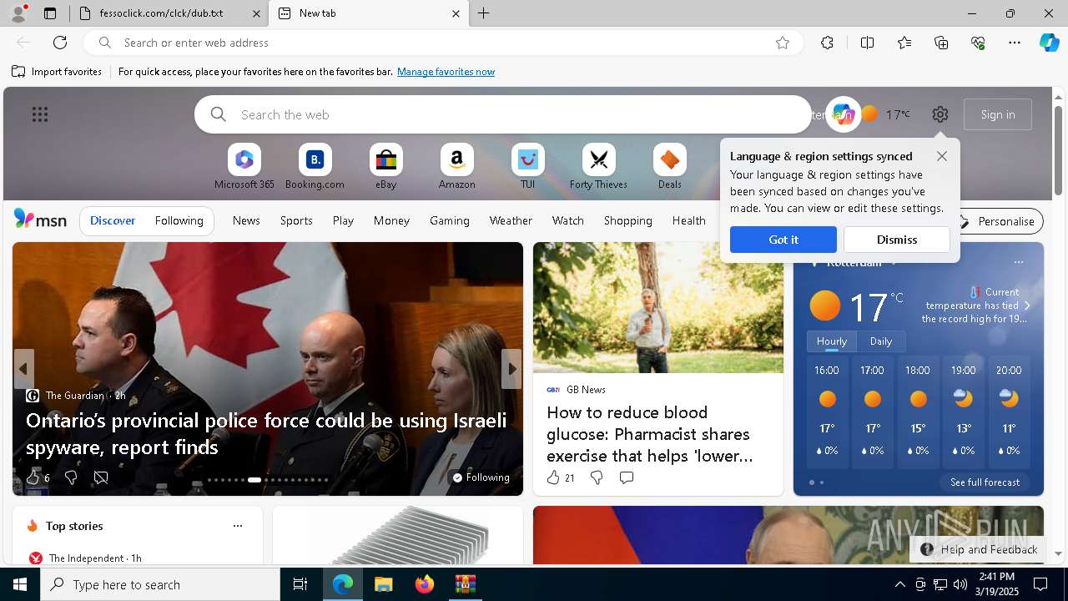The height and width of the screenshot is (601, 1068).
Task: Open comments on blood glucose article
Action: (x=627, y=477)
